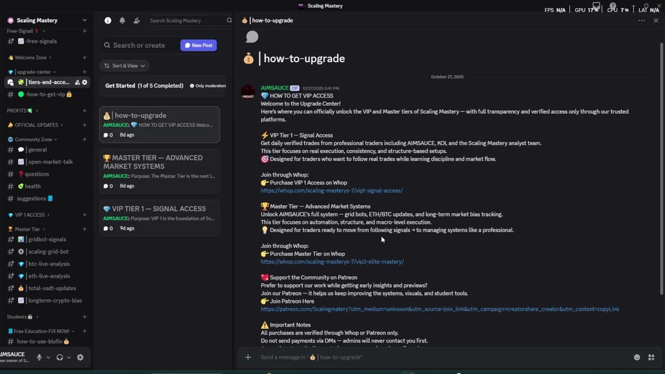Add channel to Community Zone category

click(84, 139)
